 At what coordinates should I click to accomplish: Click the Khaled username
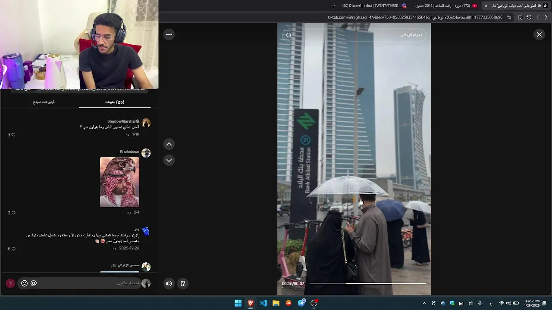[x=129, y=152]
